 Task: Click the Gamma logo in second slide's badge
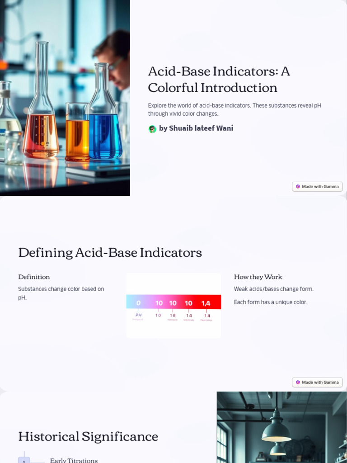pos(298,383)
